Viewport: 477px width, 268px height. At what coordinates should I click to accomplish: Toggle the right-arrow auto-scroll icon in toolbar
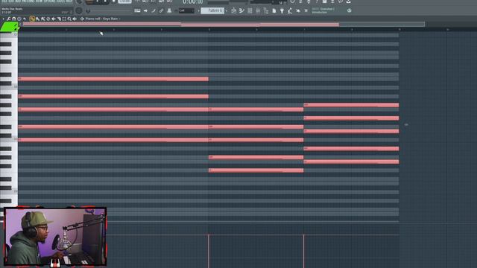145,10
